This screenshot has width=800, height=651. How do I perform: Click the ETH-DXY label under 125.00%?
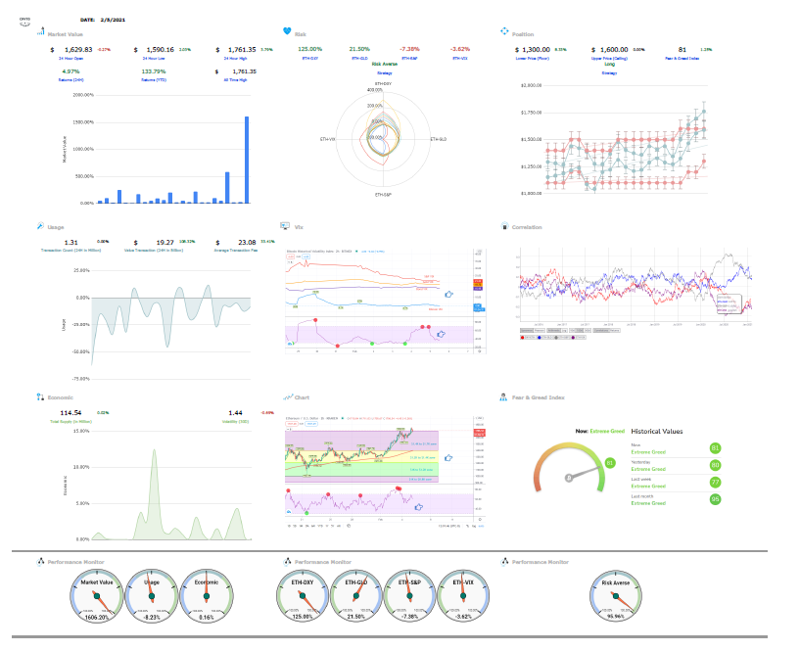point(309,59)
